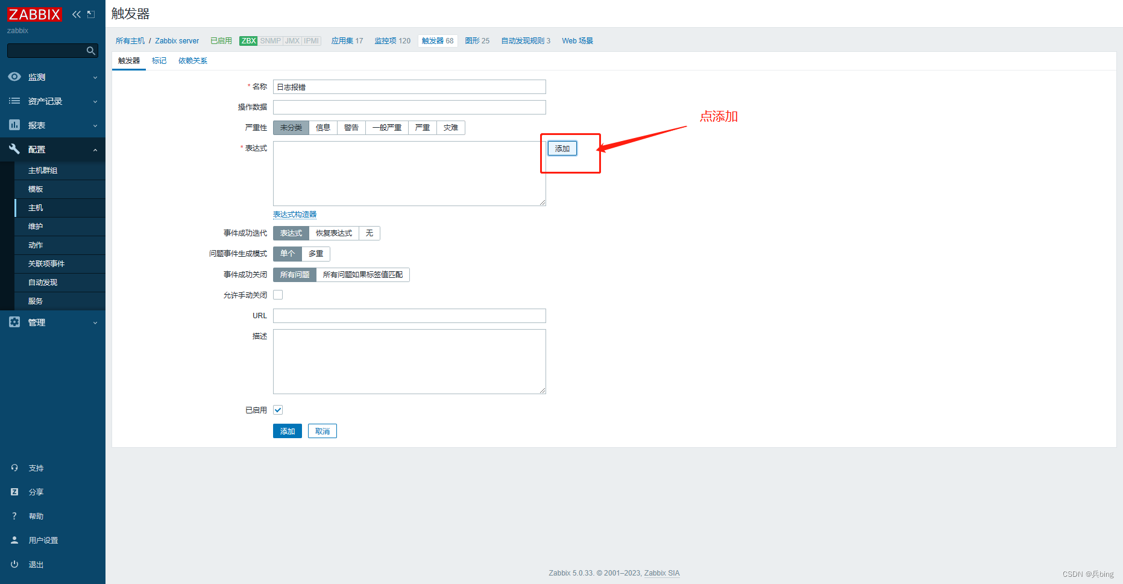Screen dimensions: 1123x584
Task: Click the 退出 power icon
Action: (x=14, y=564)
